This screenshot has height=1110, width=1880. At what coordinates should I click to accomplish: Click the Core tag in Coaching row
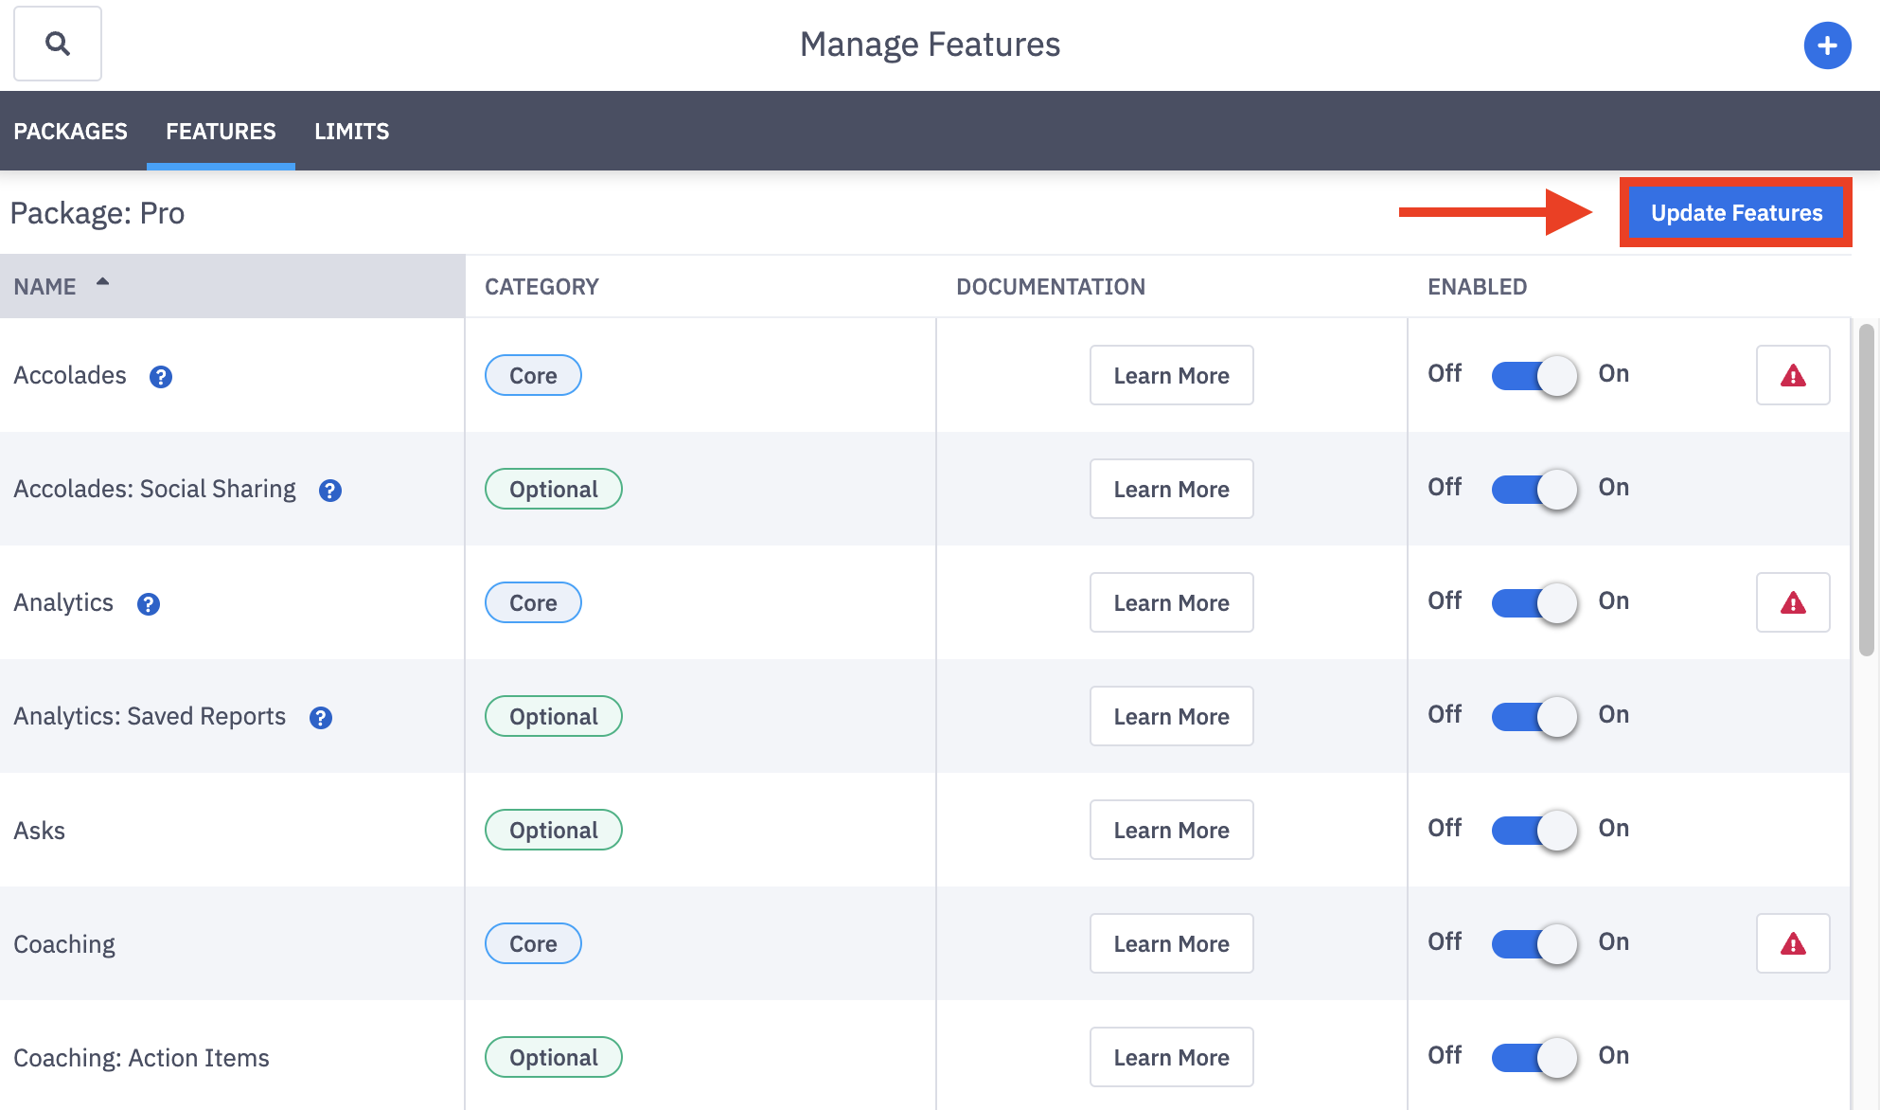533,943
